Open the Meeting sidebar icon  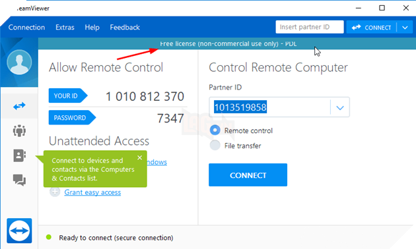[19, 130]
